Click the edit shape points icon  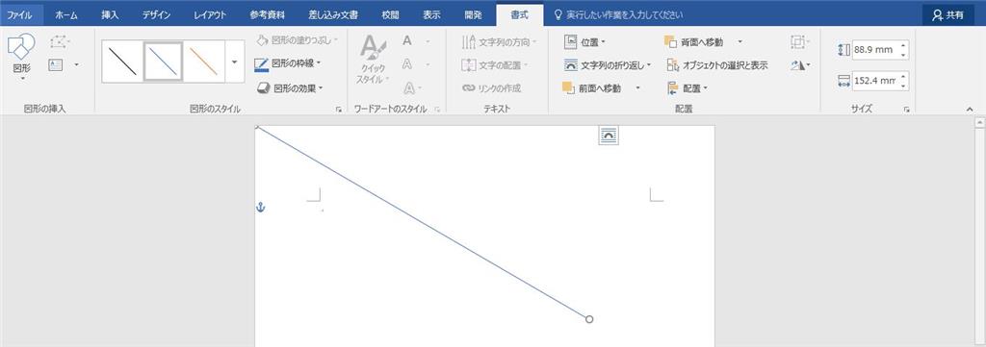[59, 42]
